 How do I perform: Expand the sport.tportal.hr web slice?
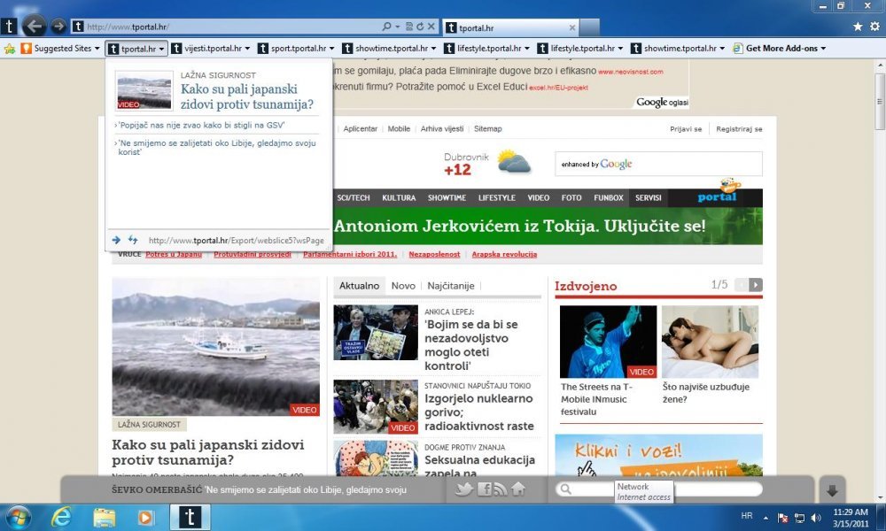tap(331, 49)
